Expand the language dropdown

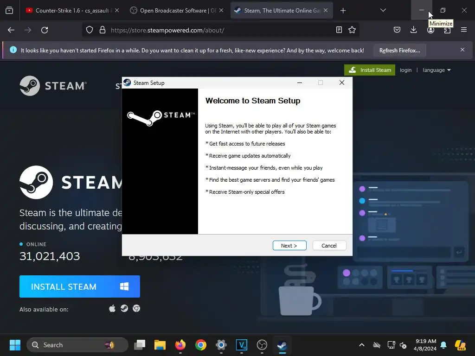(436, 70)
